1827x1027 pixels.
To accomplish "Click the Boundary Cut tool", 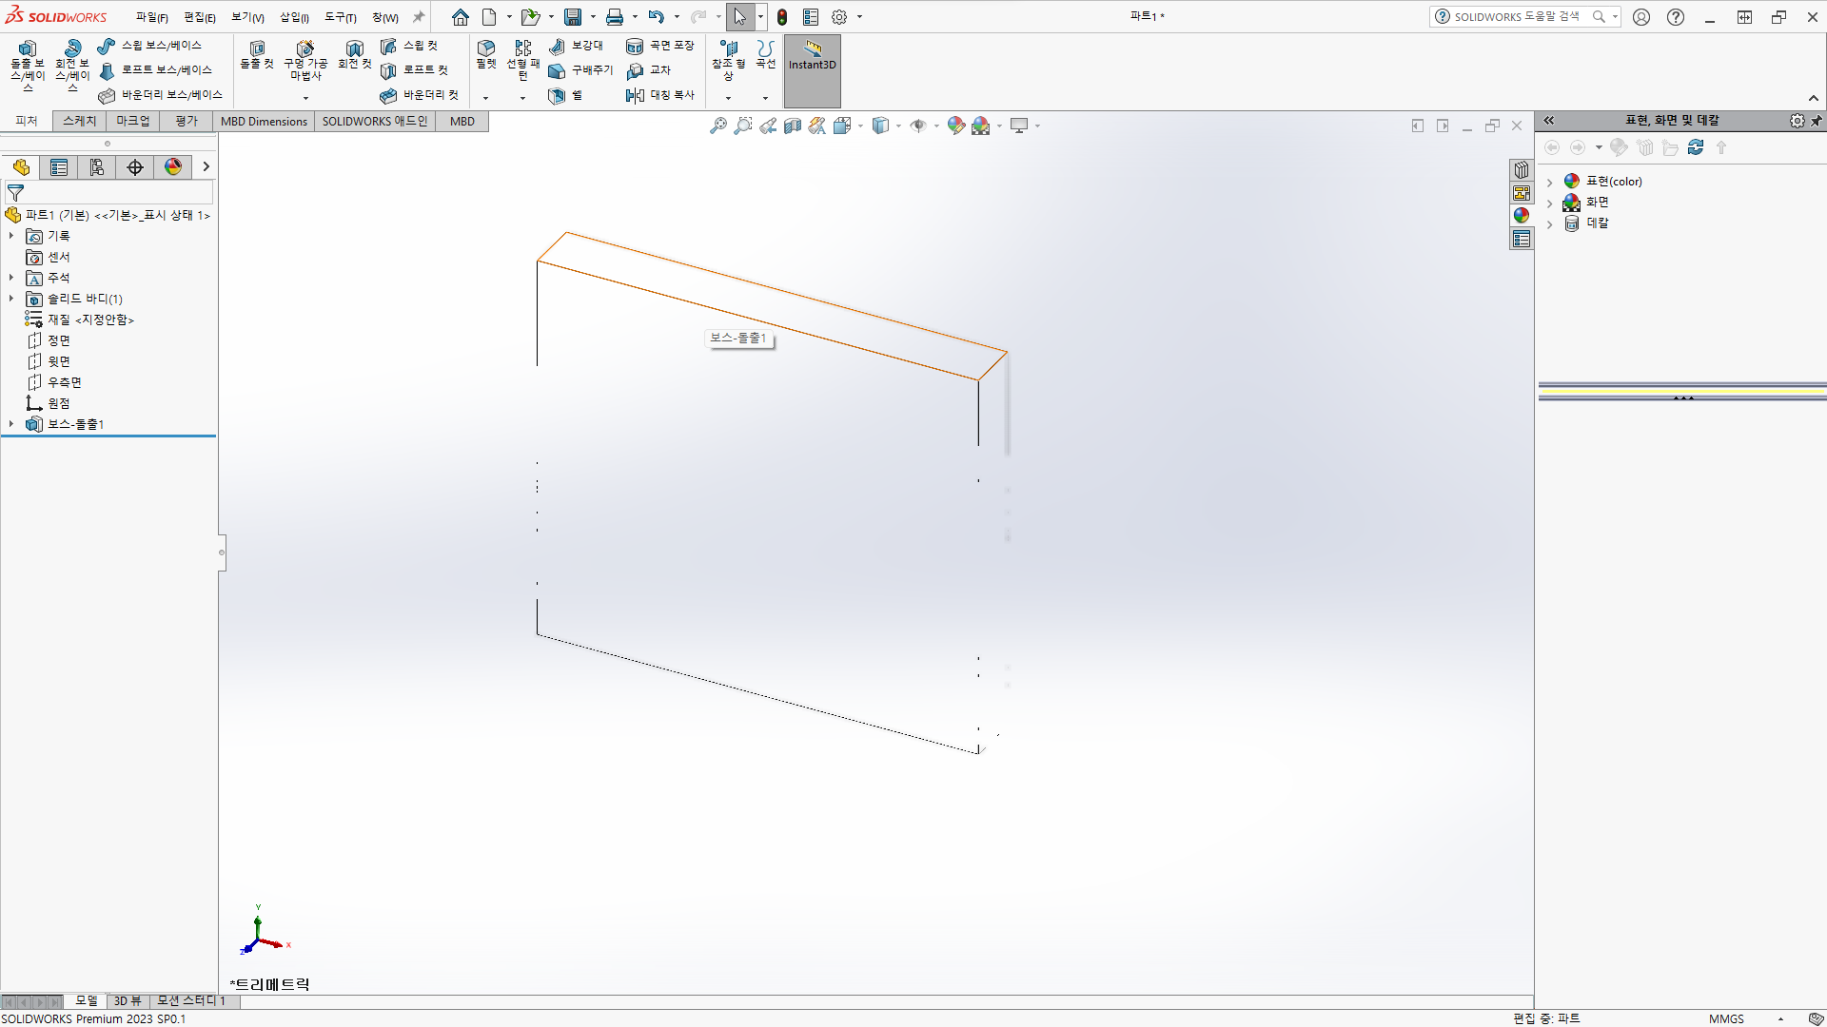I will click(420, 95).
